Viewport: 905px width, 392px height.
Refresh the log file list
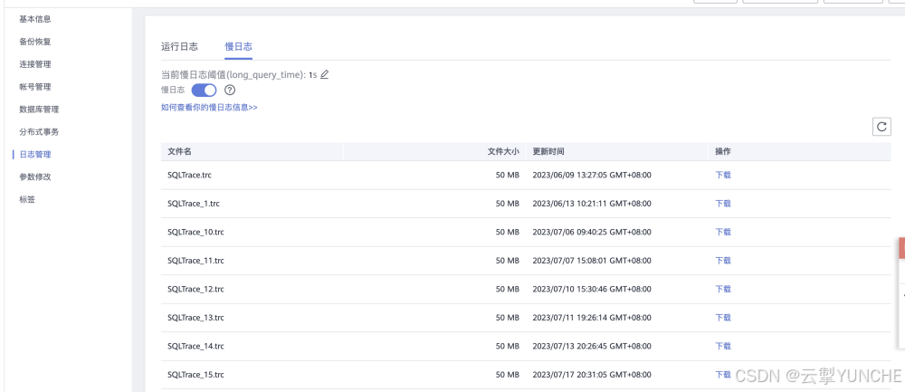point(881,127)
